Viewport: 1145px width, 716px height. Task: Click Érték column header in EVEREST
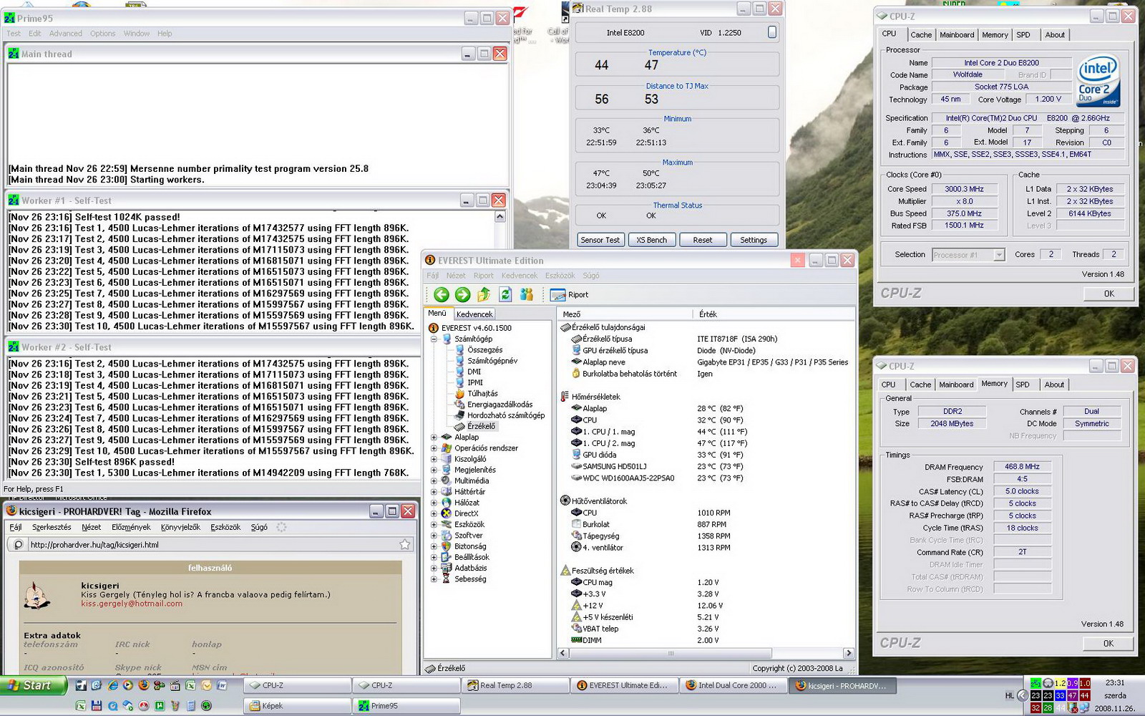pos(773,314)
